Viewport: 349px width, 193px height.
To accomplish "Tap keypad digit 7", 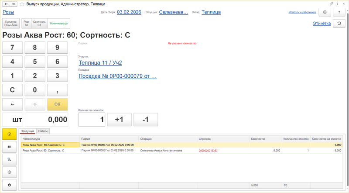I will [x=13, y=48].
